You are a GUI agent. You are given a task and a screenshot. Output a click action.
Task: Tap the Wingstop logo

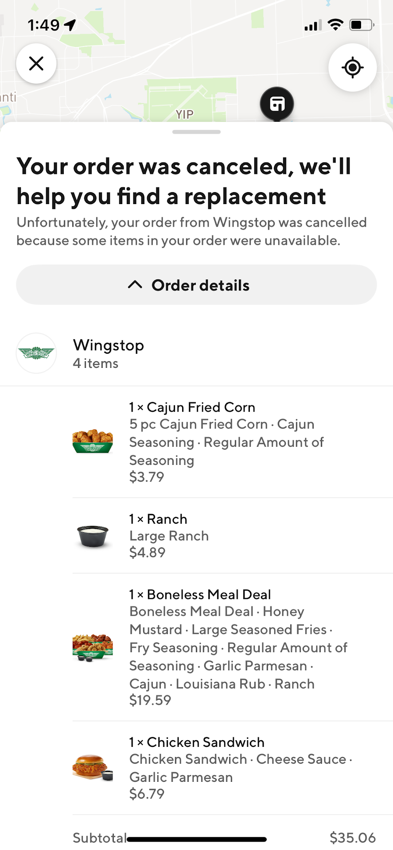(x=36, y=353)
